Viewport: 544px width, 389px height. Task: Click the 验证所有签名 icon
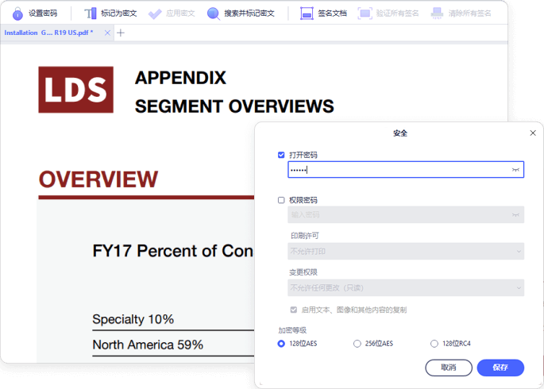tap(365, 13)
